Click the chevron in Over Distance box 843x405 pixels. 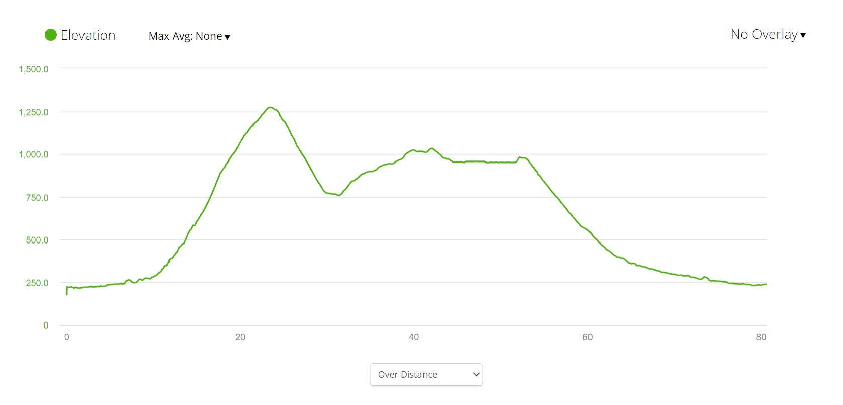pyautogui.click(x=476, y=375)
